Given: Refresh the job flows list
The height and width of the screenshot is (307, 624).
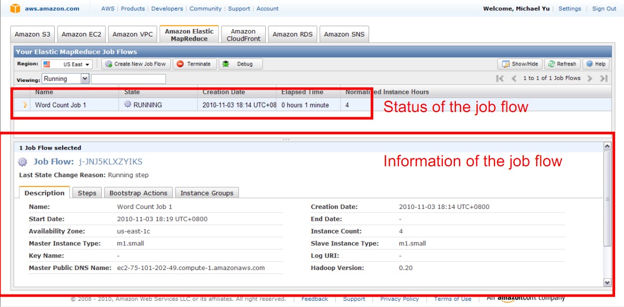Looking at the screenshot, I should point(562,64).
